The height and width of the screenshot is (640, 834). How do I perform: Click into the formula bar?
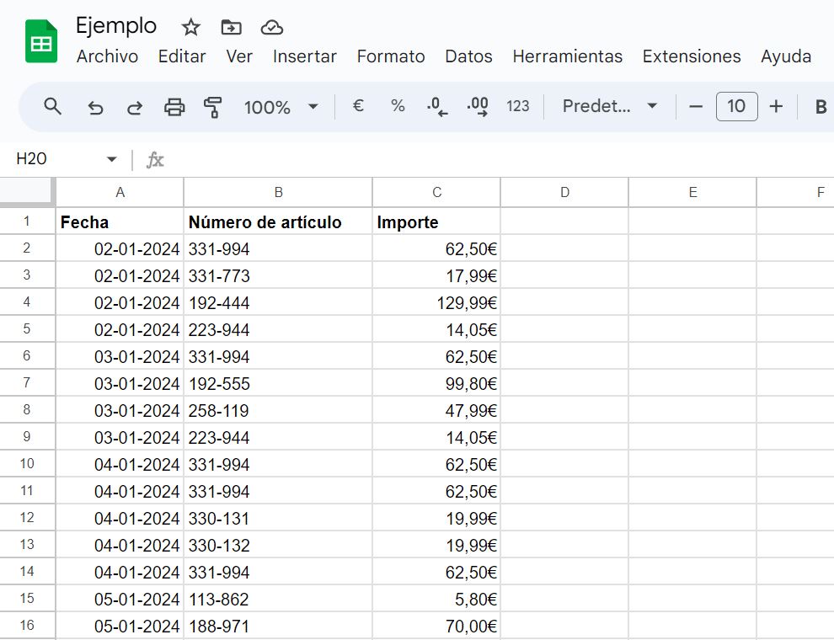(x=500, y=159)
